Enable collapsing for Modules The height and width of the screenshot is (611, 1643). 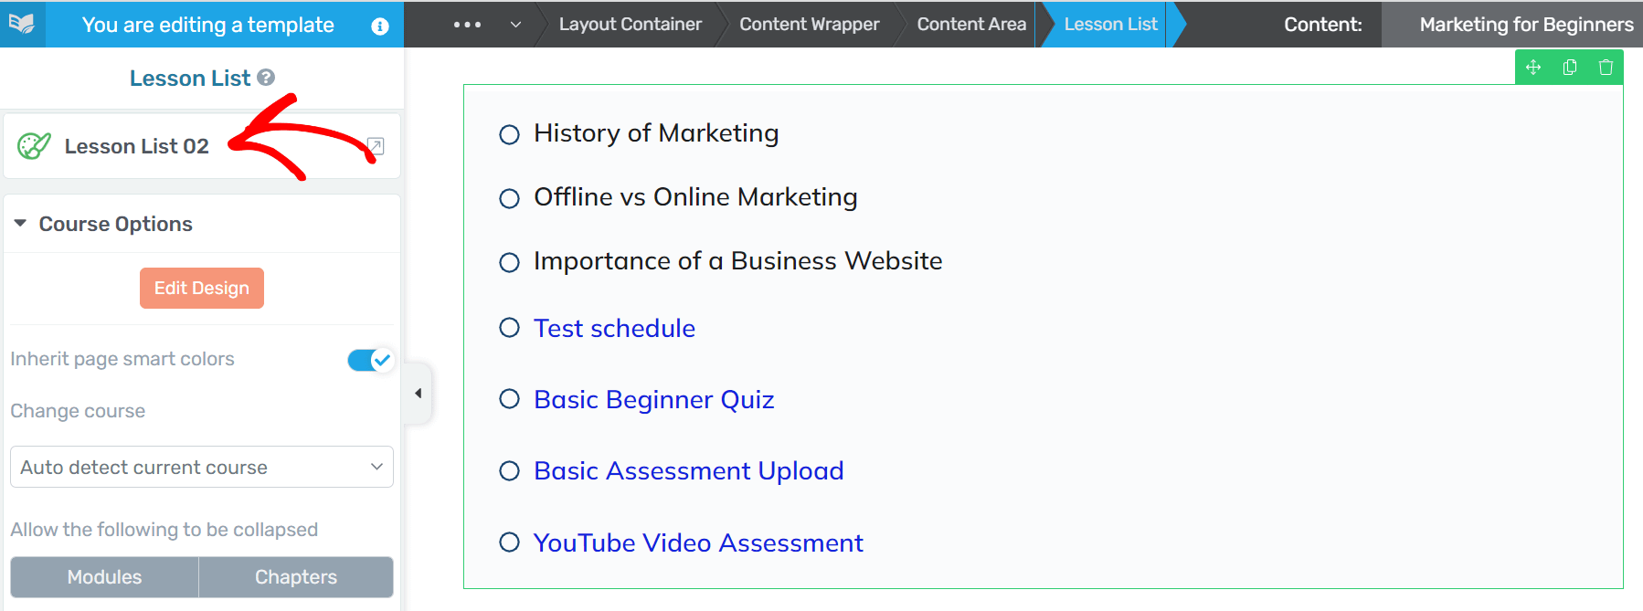pos(104,577)
